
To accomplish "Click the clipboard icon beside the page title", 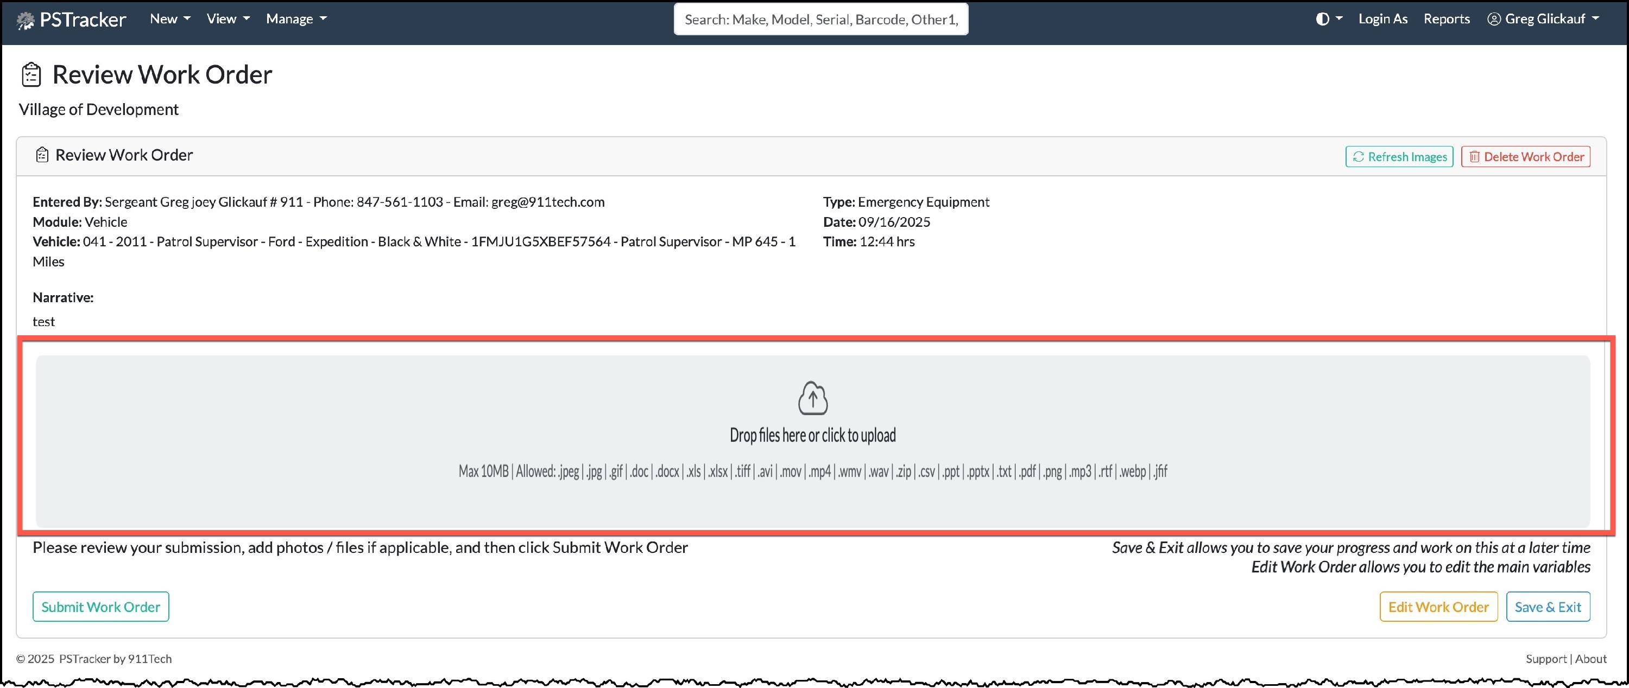I will [31, 74].
